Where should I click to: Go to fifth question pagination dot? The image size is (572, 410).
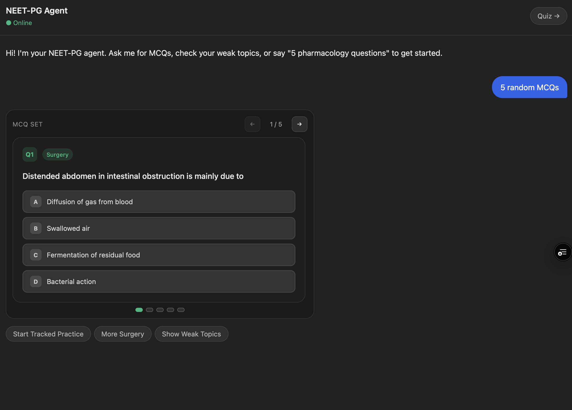181,310
